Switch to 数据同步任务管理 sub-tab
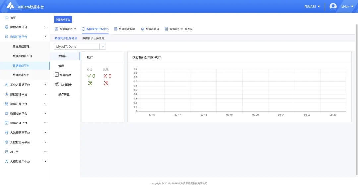This screenshot has width=358, height=187. point(93,38)
